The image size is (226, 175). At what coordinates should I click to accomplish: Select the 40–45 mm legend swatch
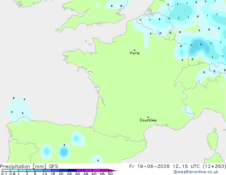[x=97, y=170]
